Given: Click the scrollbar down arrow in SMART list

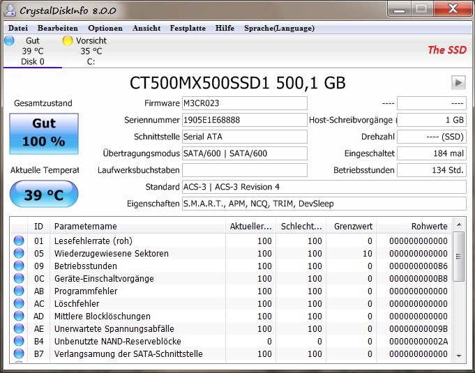Looking at the screenshot, I should tap(459, 356).
